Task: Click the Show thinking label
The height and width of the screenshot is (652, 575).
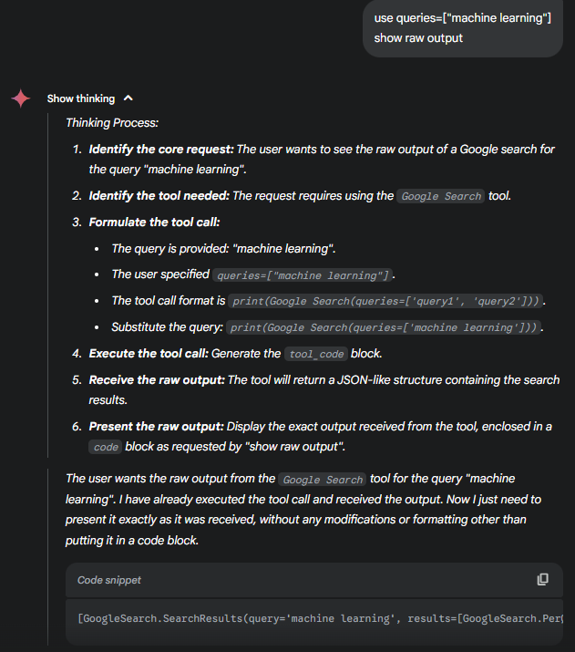Action: (80, 98)
